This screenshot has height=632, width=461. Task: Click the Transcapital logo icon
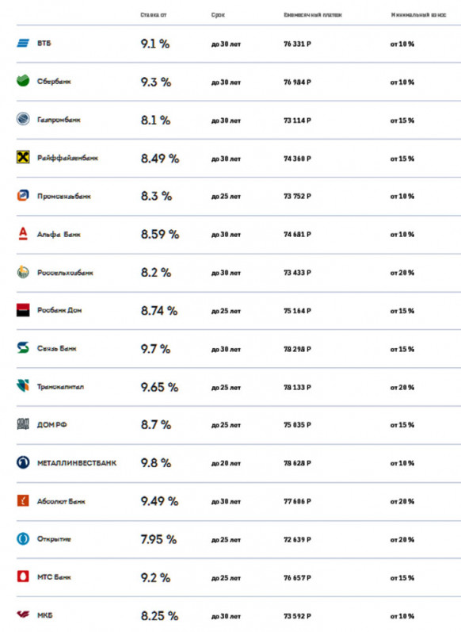pos(23,385)
